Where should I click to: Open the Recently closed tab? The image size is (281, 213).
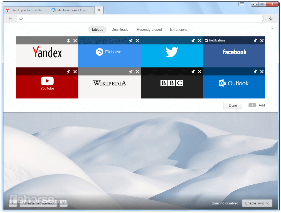(x=149, y=30)
